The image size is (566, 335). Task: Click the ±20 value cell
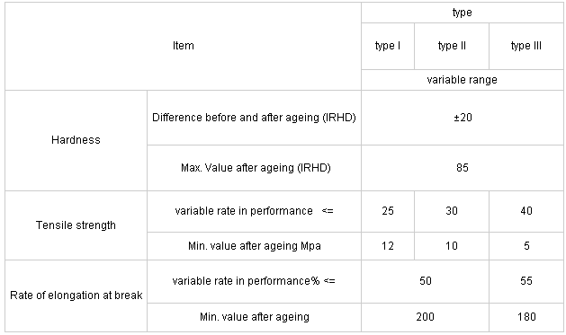click(x=463, y=118)
